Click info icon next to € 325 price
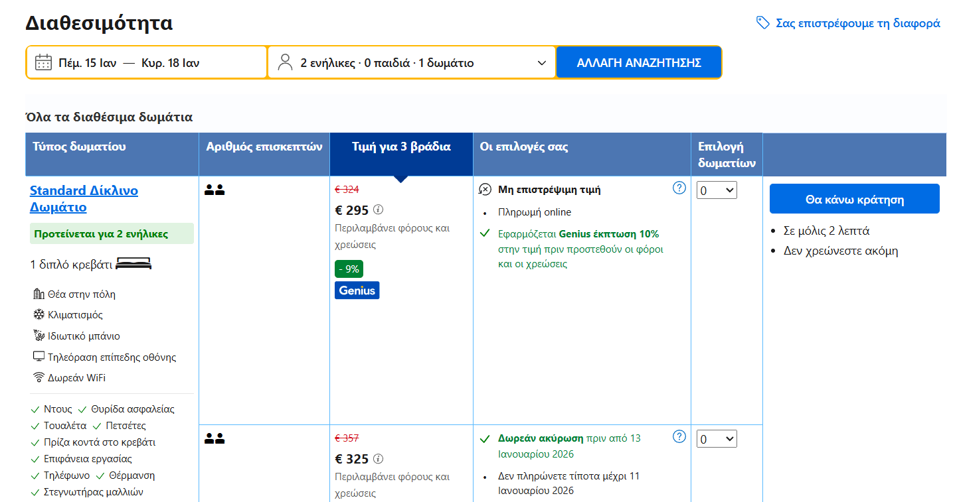 (x=379, y=459)
